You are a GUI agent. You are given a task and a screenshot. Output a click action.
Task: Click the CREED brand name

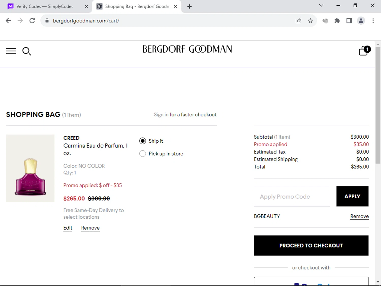pyautogui.click(x=71, y=138)
